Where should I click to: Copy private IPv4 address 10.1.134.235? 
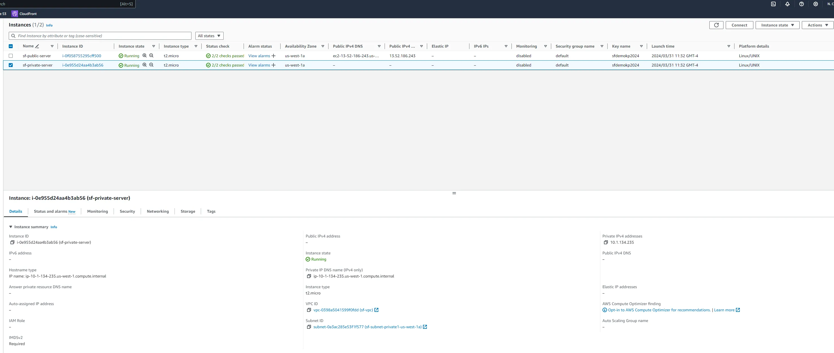[606, 242]
